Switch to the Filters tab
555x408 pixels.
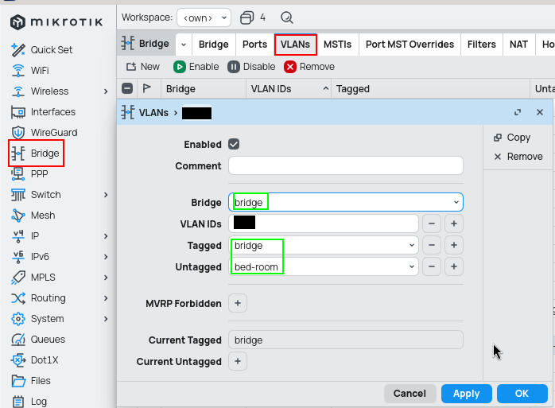click(x=482, y=45)
